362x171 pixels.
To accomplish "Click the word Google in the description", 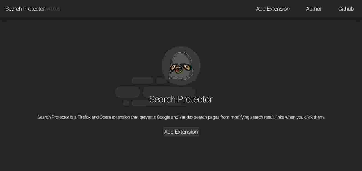I will [164, 117].
